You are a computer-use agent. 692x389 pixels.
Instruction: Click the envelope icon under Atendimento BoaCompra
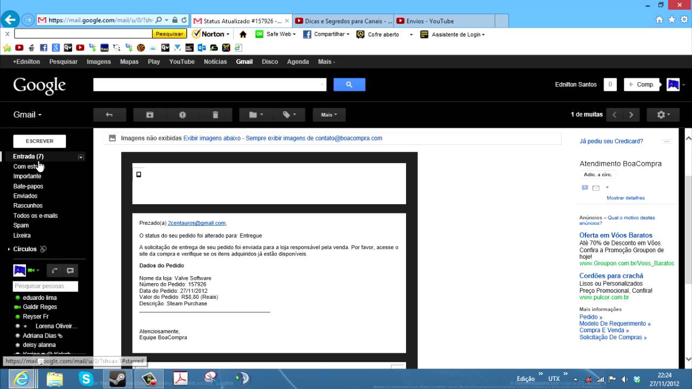pos(596,188)
